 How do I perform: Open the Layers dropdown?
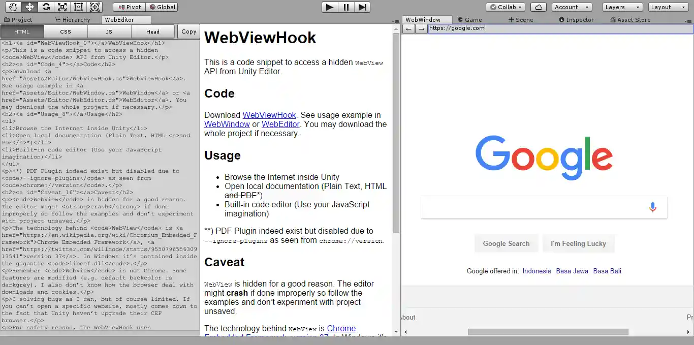pos(622,7)
